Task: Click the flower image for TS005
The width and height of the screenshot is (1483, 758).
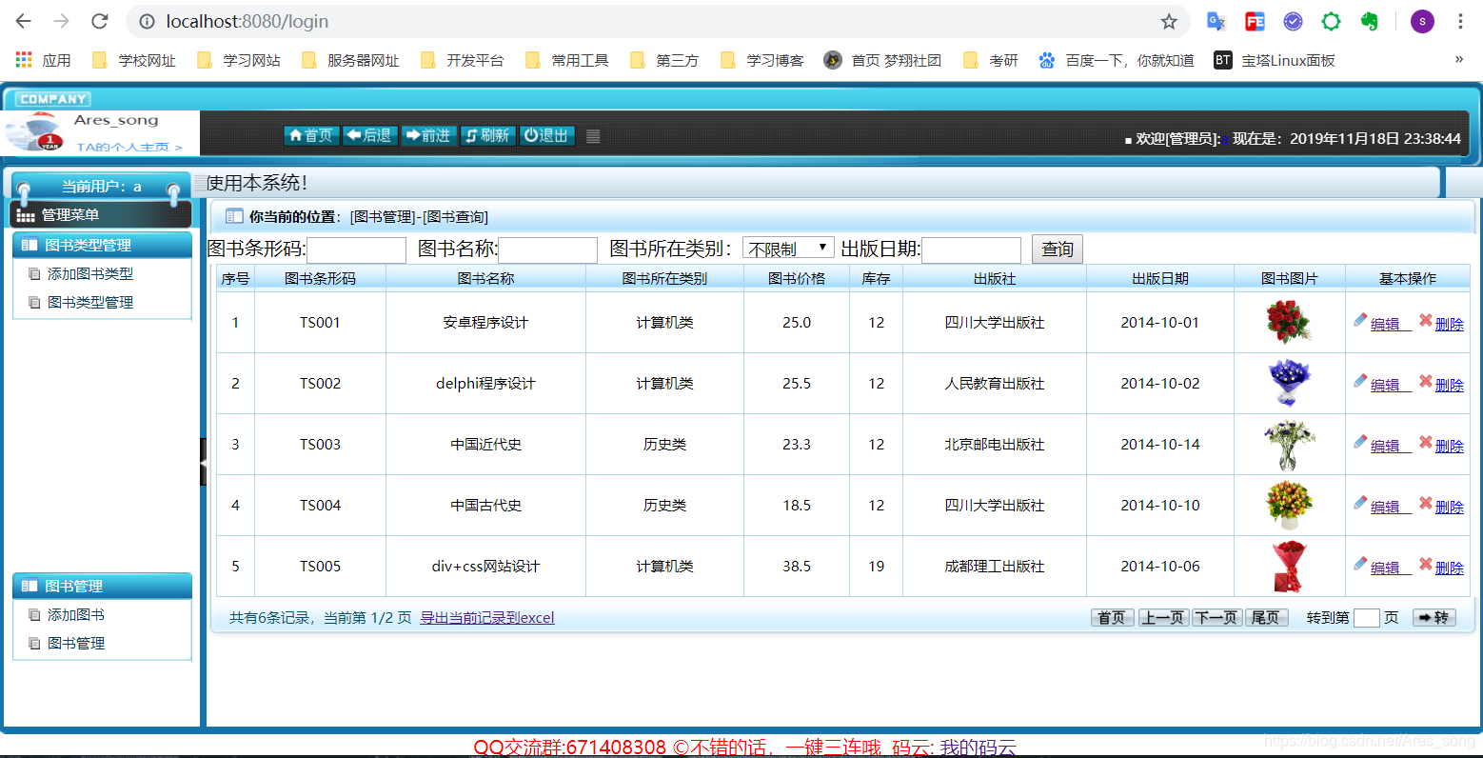Action: click(x=1289, y=566)
